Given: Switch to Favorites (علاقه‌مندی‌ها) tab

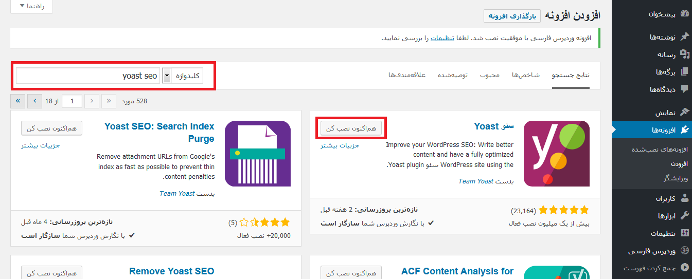Looking at the screenshot, I should [x=407, y=75].
